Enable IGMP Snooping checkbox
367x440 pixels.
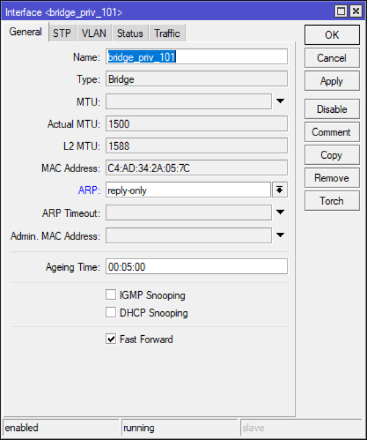111,295
